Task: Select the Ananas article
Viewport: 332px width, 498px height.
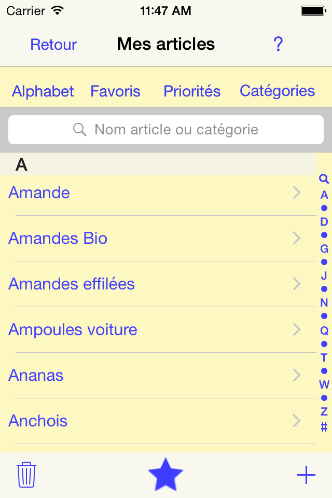Action: tap(36, 376)
